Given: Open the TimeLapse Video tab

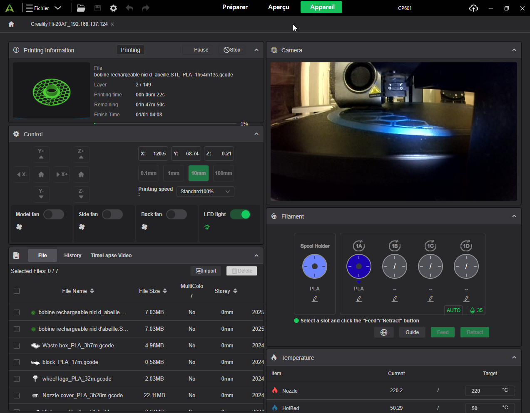Looking at the screenshot, I should tap(111, 256).
